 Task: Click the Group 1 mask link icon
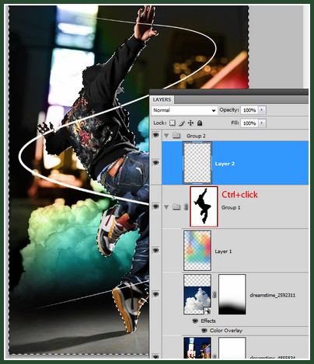[186, 207]
